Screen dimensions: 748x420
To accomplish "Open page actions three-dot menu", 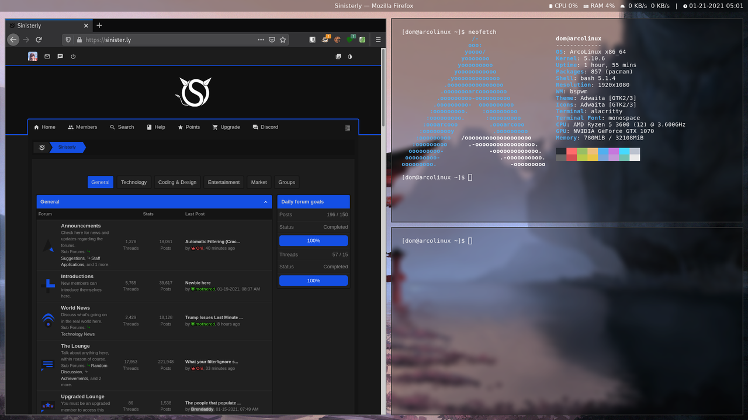I will (x=261, y=40).
